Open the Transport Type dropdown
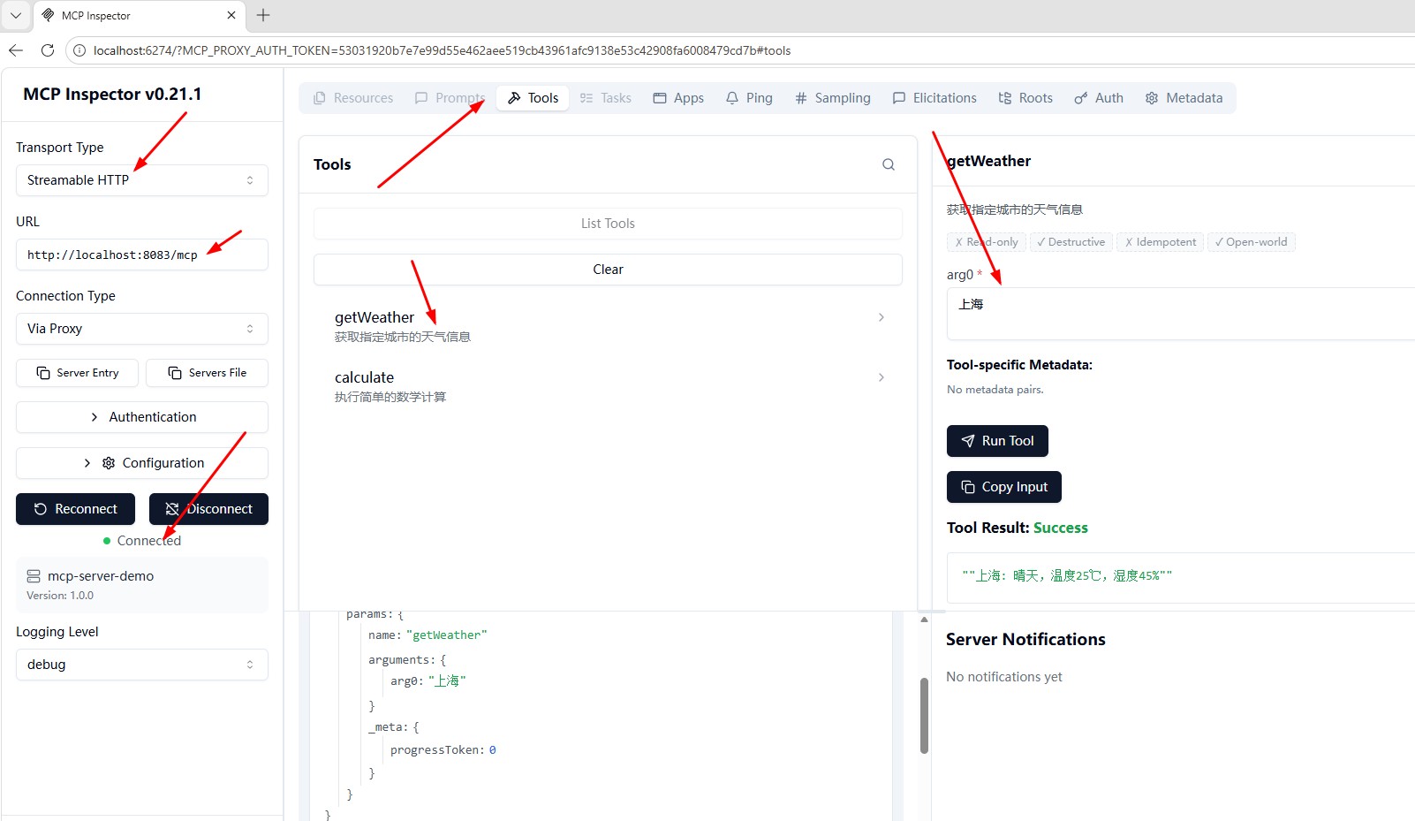 141,180
